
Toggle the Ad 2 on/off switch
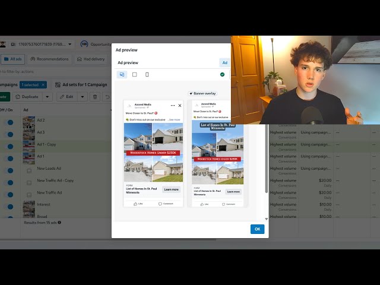click(8, 122)
